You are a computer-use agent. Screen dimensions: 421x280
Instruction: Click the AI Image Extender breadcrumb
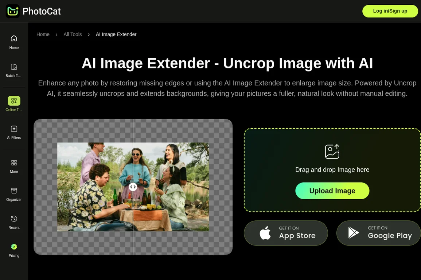click(116, 35)
